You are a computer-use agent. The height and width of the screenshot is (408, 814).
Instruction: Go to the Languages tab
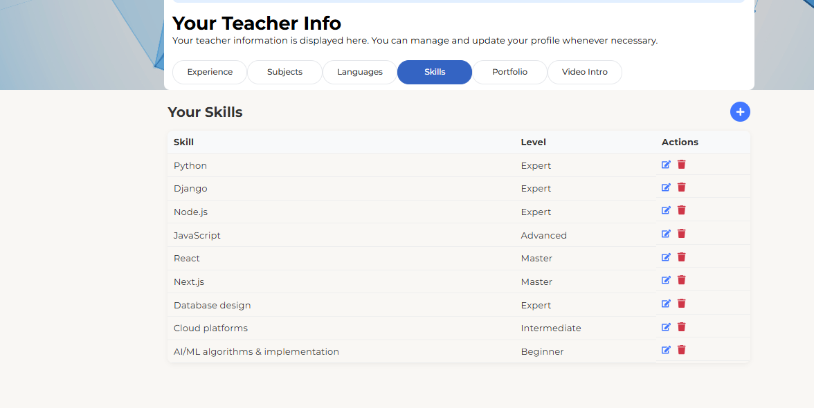(360, 72)
